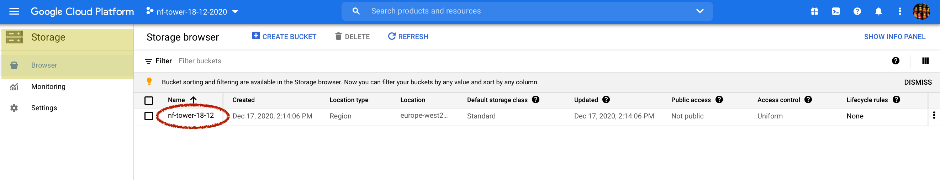Open row actions menu for nf-tower-18-12

tap(934, 116)
